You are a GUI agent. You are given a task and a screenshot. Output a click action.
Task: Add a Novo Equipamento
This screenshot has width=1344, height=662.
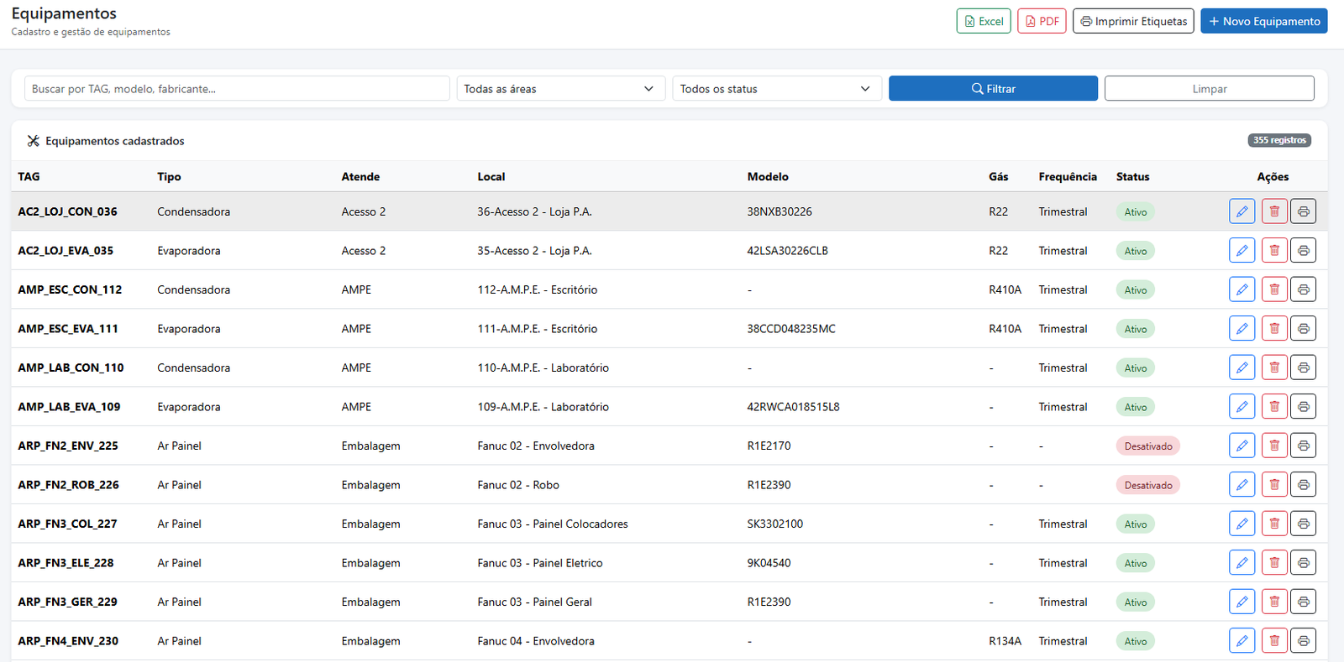point(1264,21)
